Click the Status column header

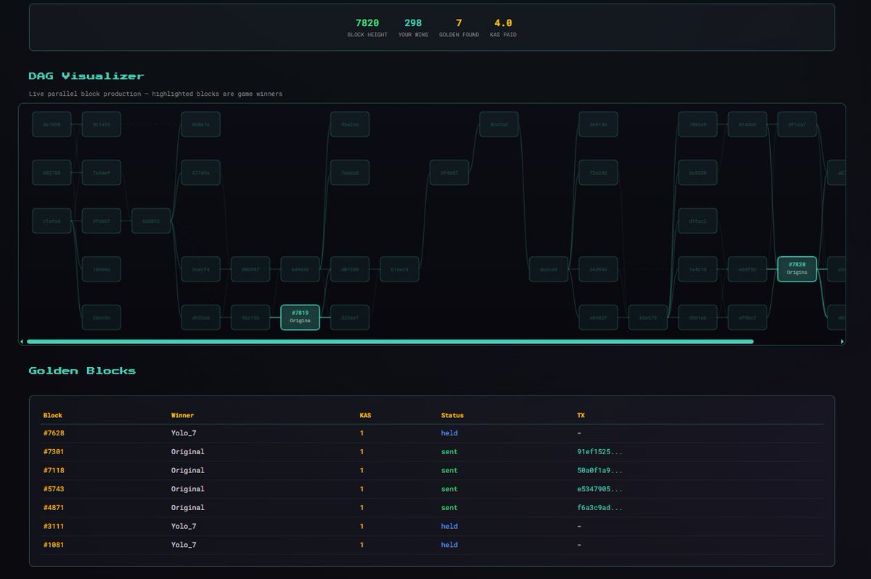point(452,415)
